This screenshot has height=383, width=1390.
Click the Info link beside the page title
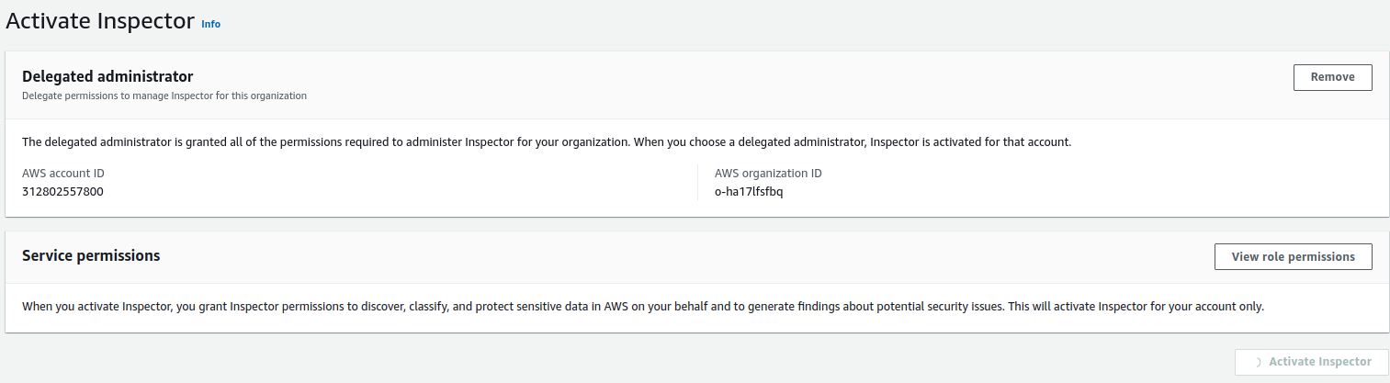[210, 24]
